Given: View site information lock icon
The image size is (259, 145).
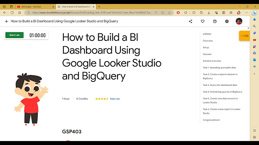Looking at the screenshot, I should [28, 13].
